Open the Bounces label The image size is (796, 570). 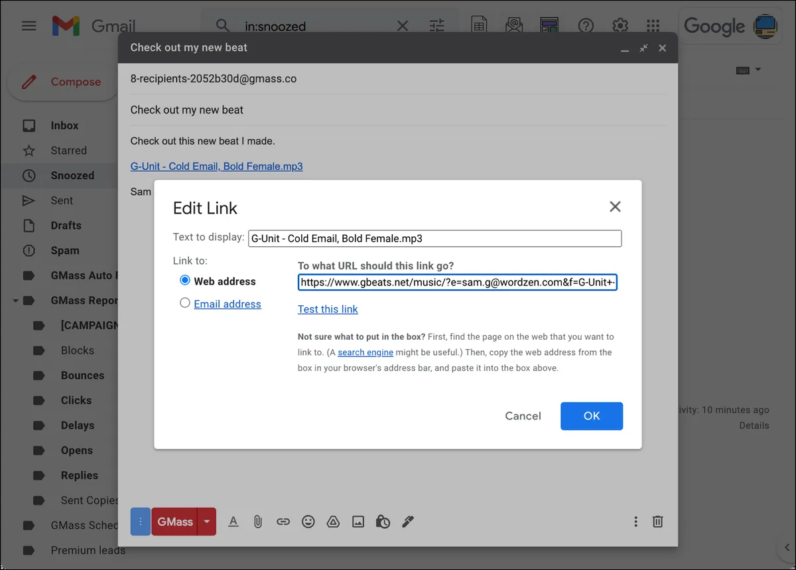point(82,375)
